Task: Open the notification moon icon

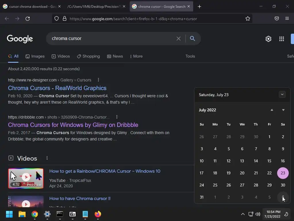Action: [286, 214]
